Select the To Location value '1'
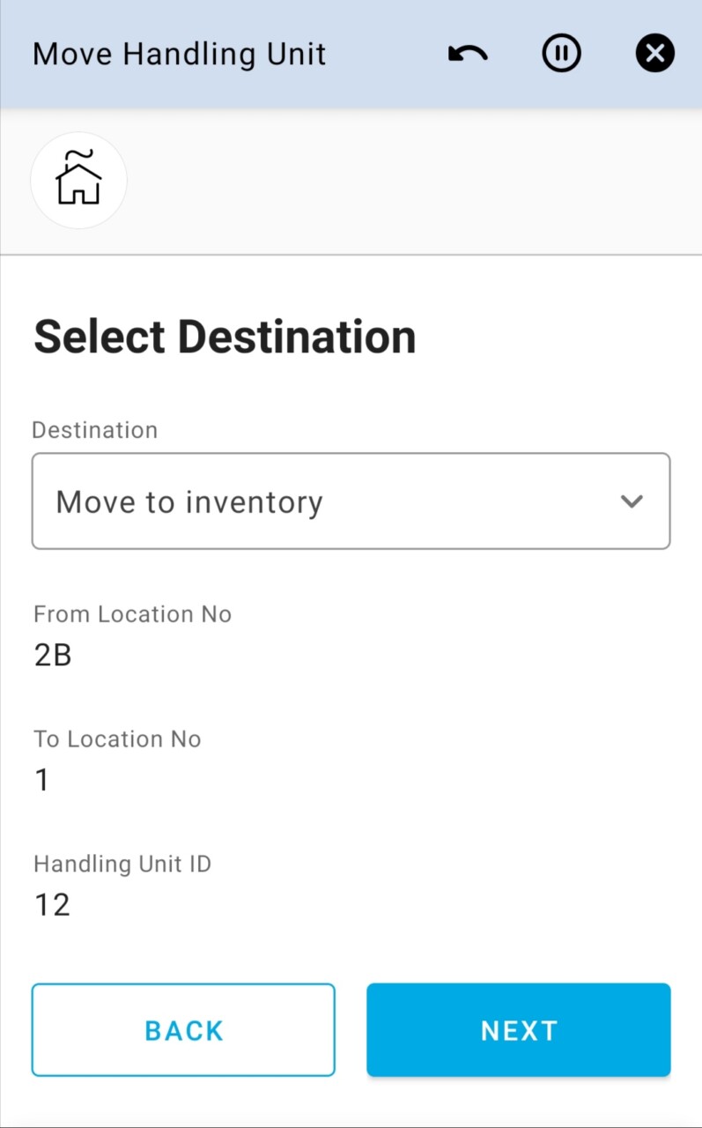 click(42, 780)
